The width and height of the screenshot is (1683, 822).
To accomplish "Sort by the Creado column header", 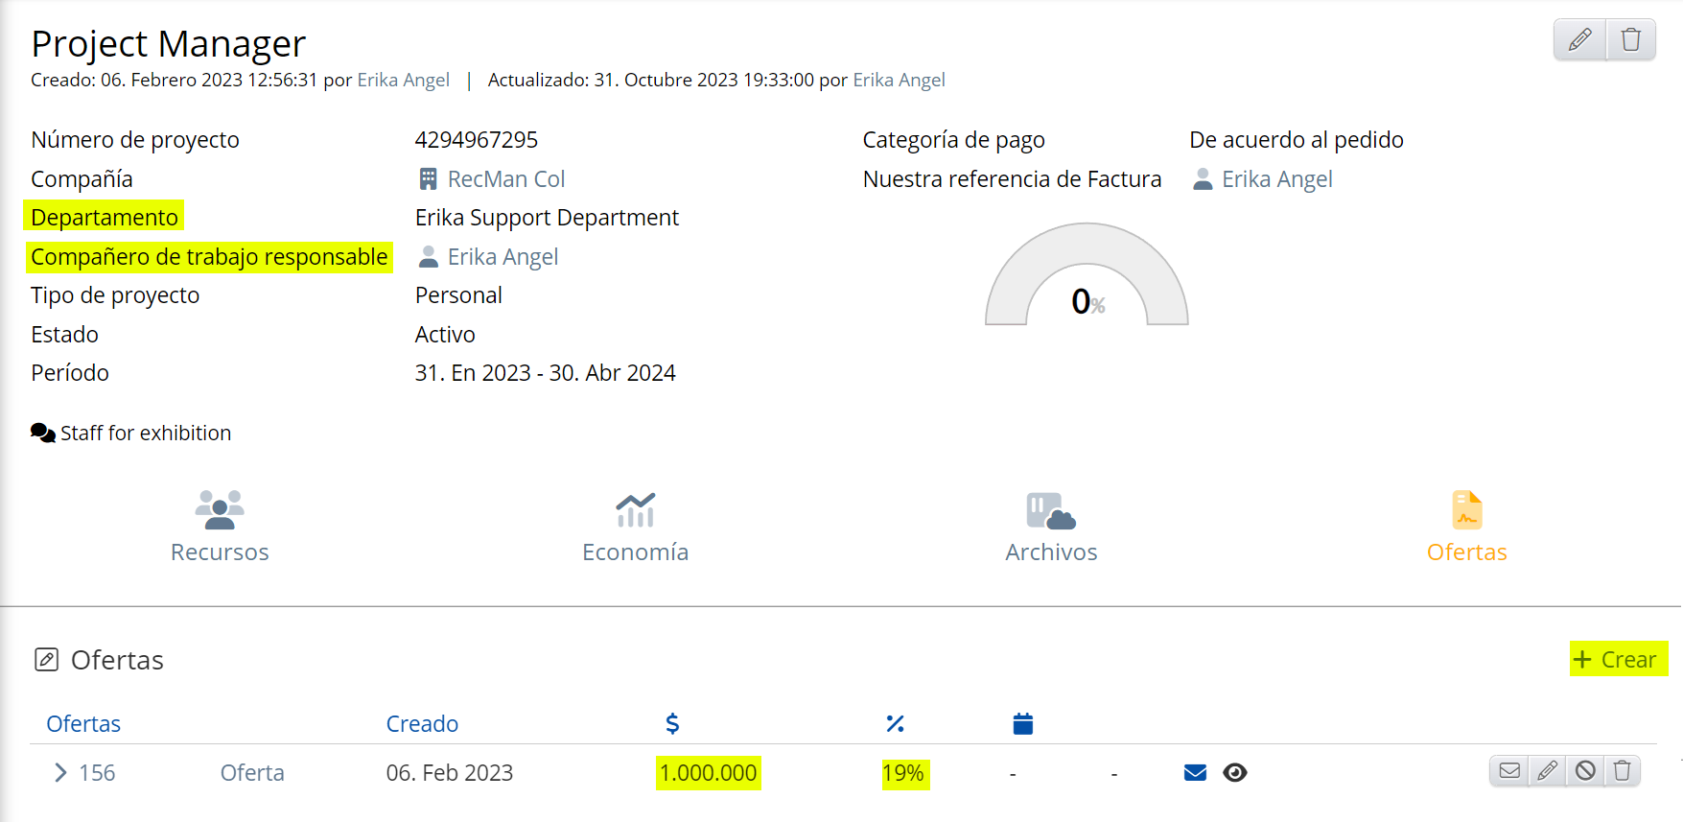I will (x=422, y=724).
